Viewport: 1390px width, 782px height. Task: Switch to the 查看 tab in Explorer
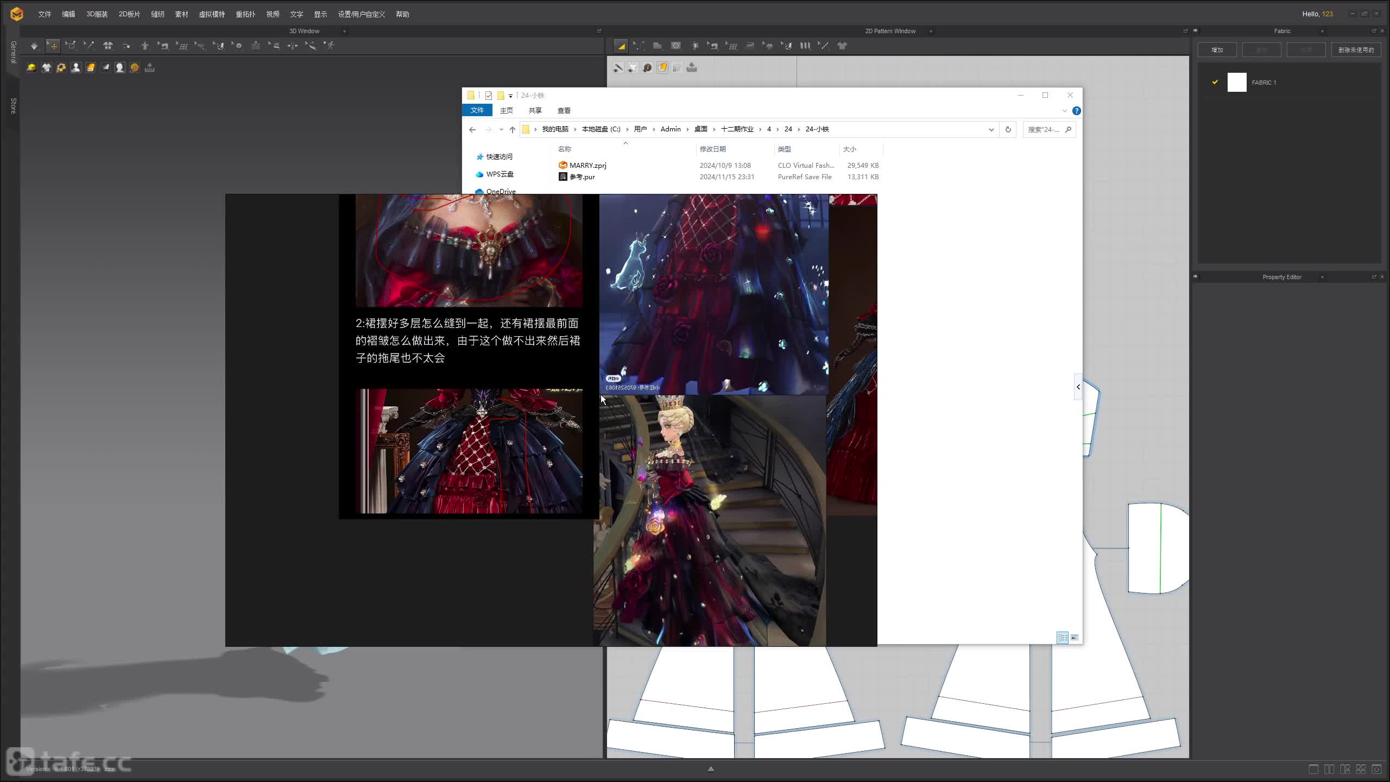click(564, 110)
